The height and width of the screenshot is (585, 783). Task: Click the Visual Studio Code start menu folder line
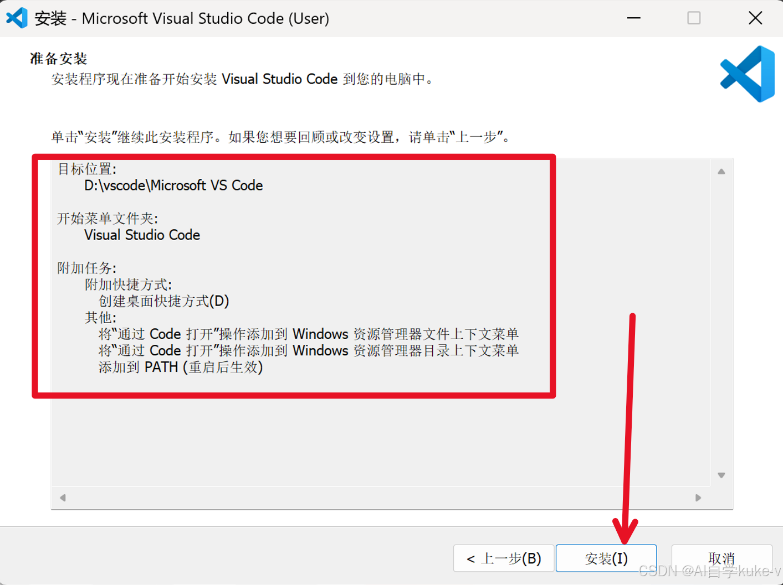pos(142,235)
